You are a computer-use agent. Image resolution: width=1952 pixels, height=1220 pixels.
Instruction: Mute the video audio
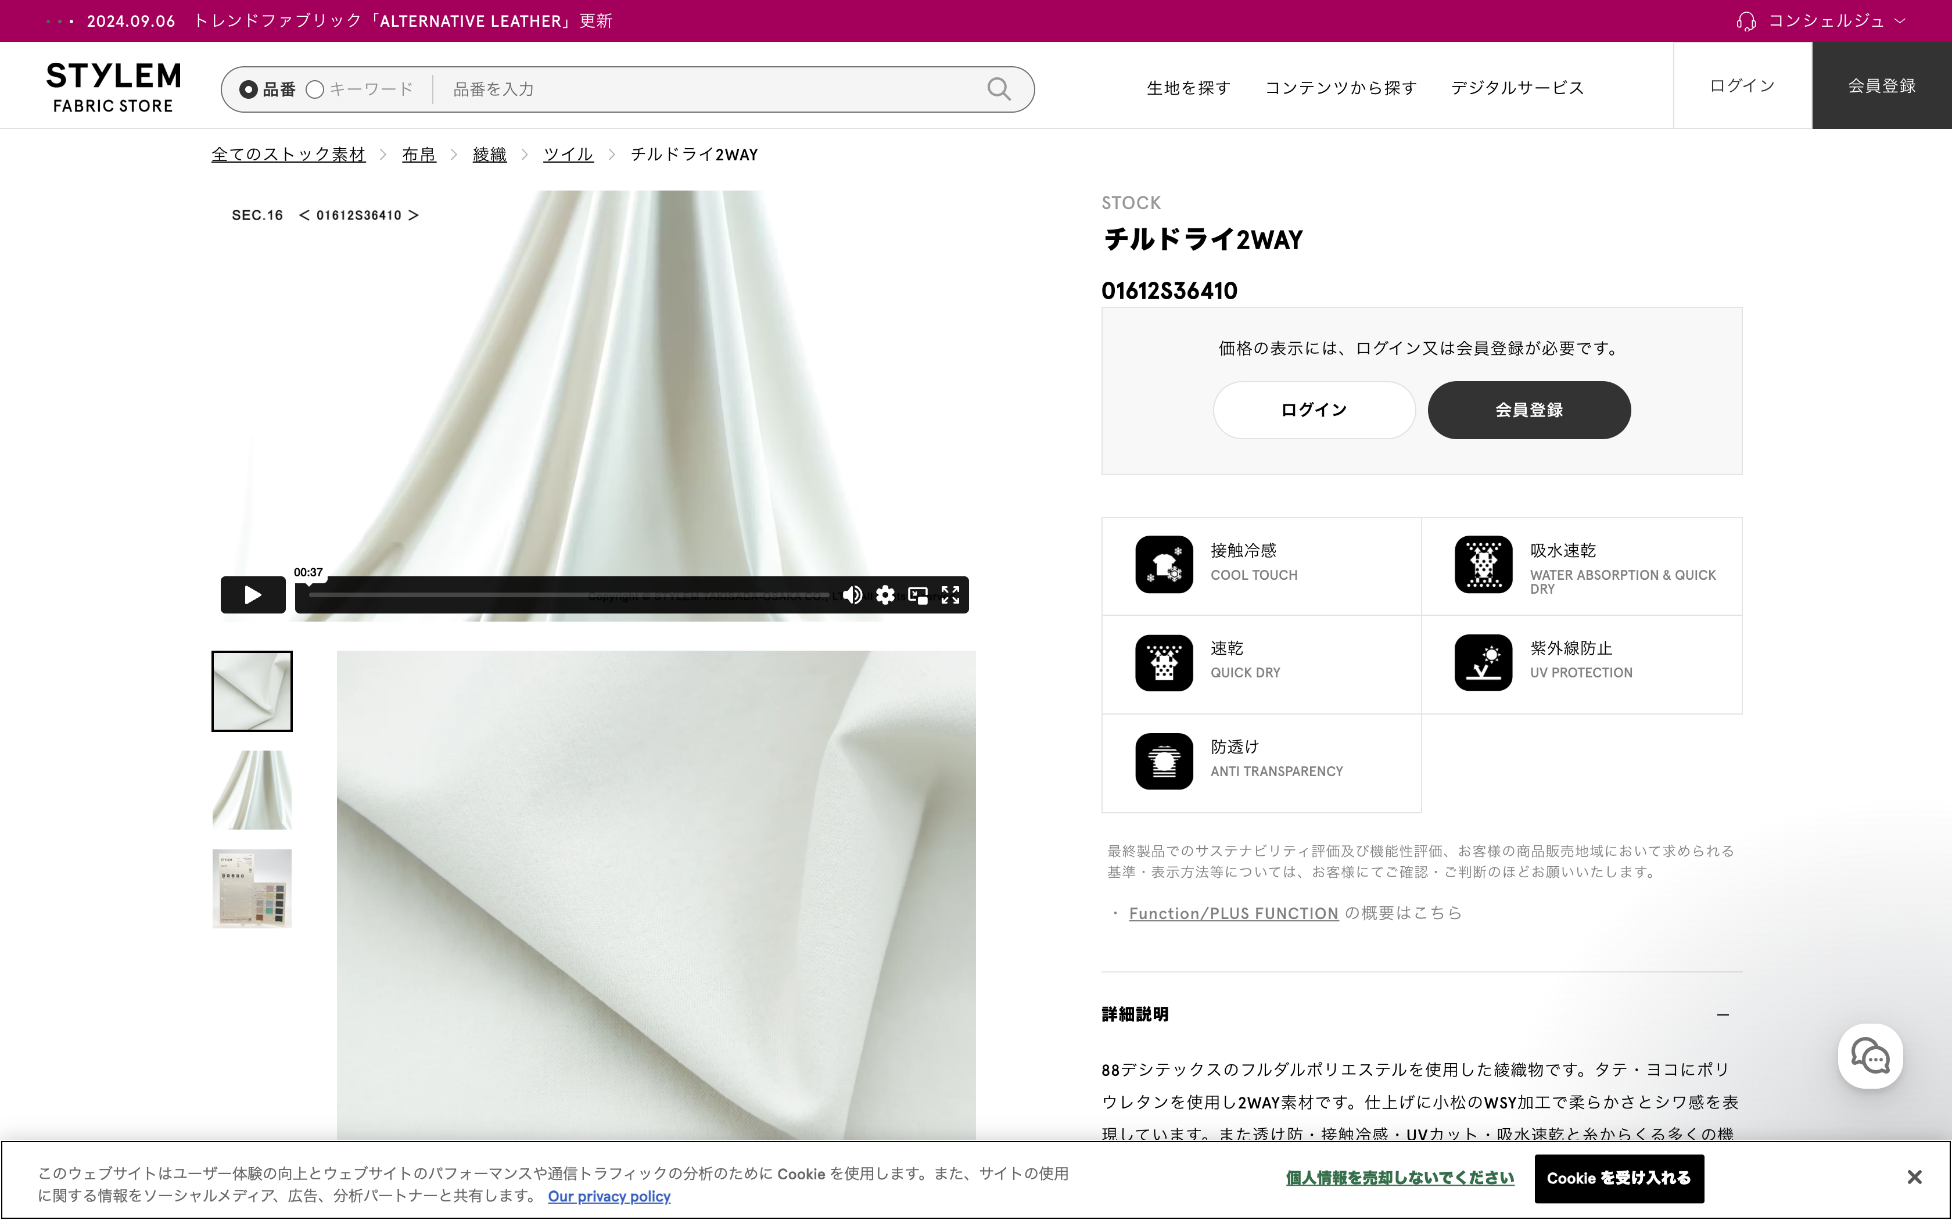pos(852,595)
